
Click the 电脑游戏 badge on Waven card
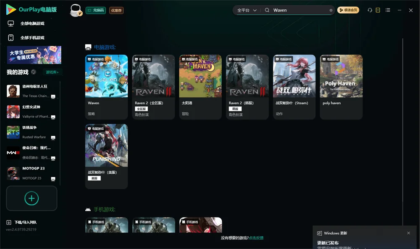click(96, 59)
